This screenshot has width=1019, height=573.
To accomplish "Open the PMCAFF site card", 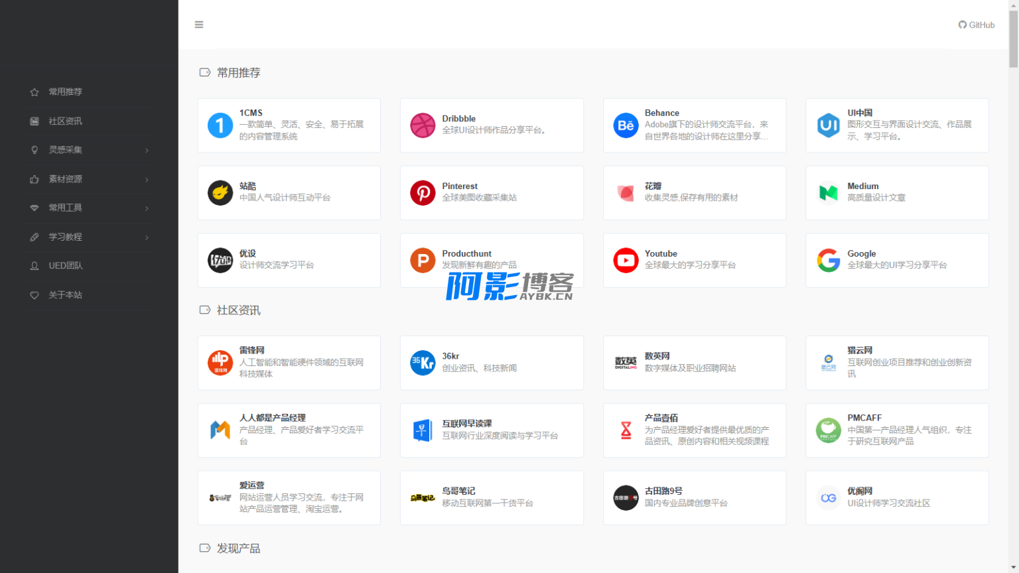I will [x=896, y=430].
